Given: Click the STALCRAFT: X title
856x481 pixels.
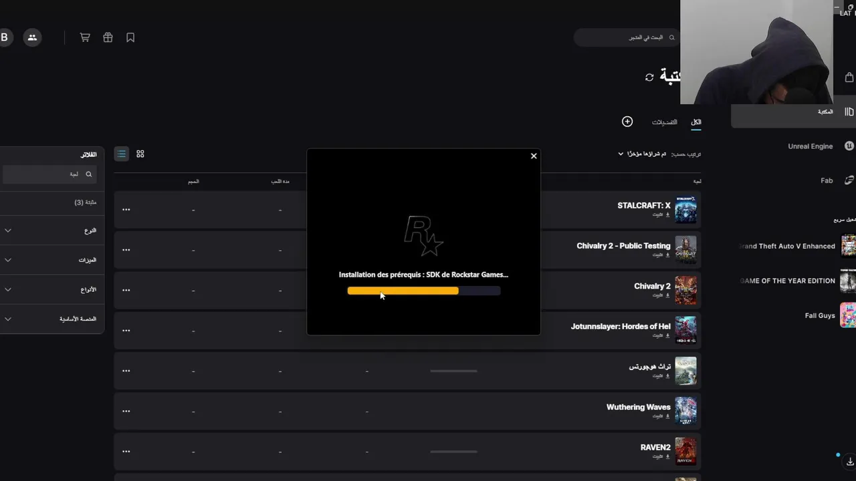Looking at the screenshot, I should (x=644, y=206).
